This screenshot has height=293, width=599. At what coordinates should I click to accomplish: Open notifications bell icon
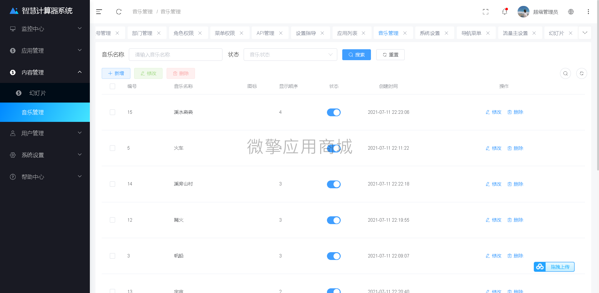coord(504,12)
